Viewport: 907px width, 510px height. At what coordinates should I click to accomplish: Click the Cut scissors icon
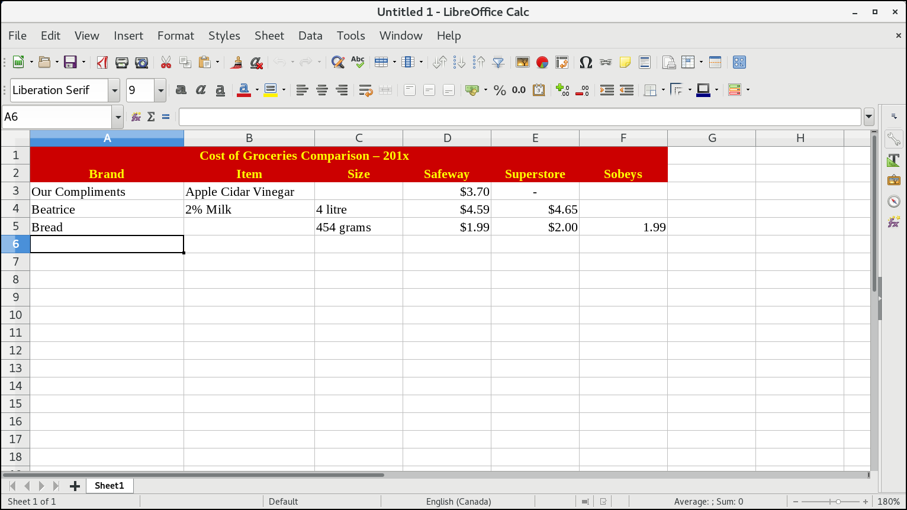[166, 62]
